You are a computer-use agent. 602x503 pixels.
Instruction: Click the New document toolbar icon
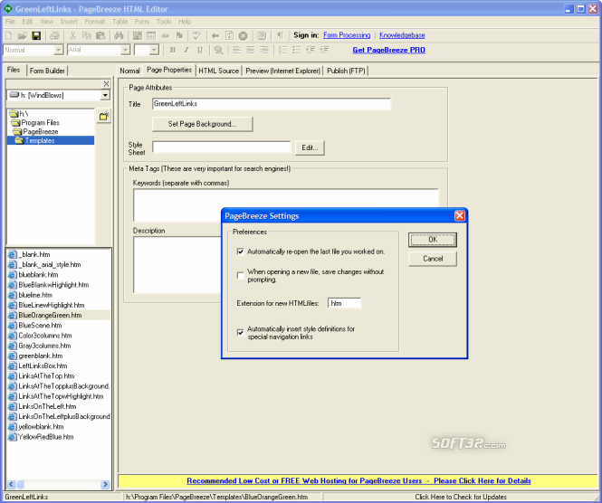[8, 35]
